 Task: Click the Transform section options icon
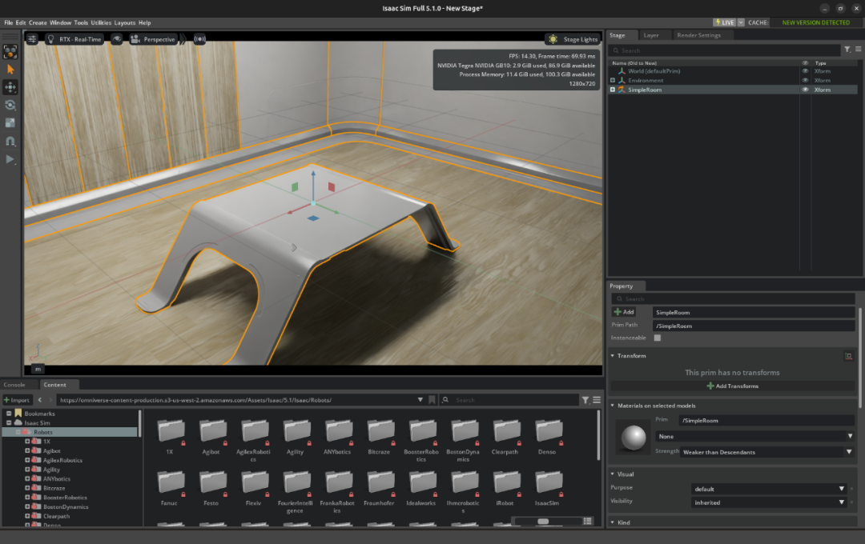tap(848, 356)
